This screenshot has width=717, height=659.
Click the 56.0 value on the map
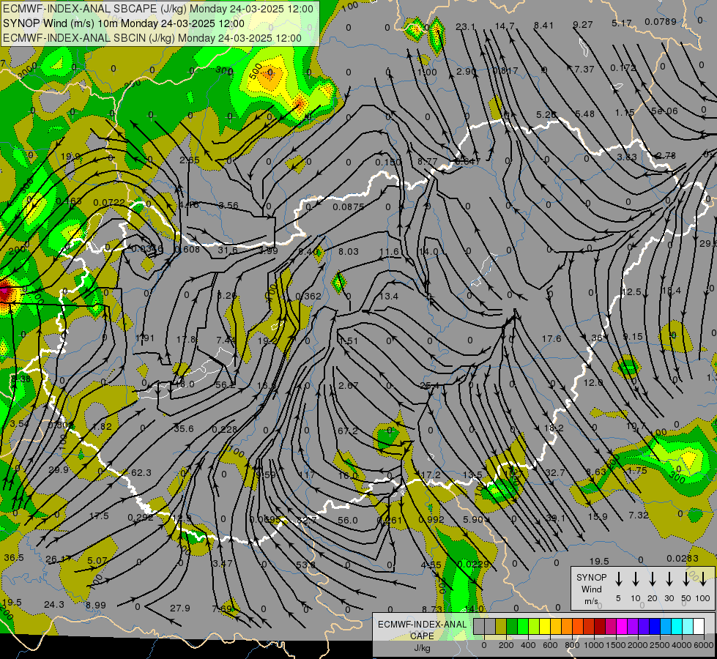(x=348, y=520)
